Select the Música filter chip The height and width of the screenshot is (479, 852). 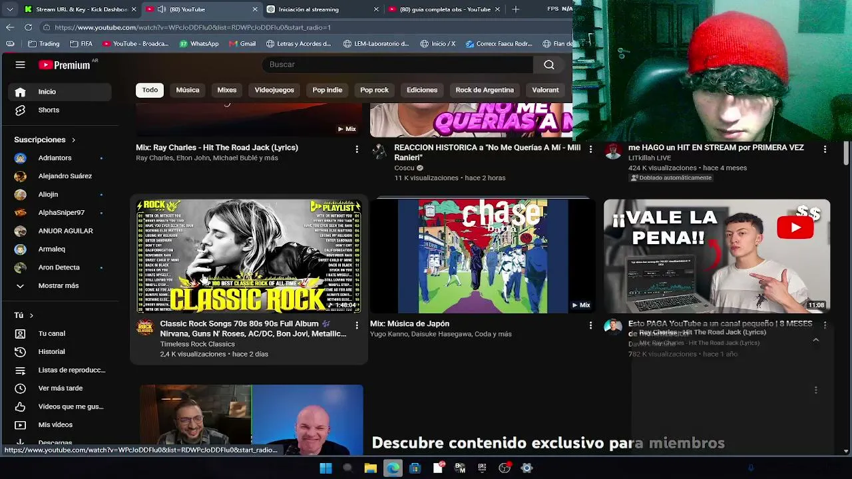point(188,90)
